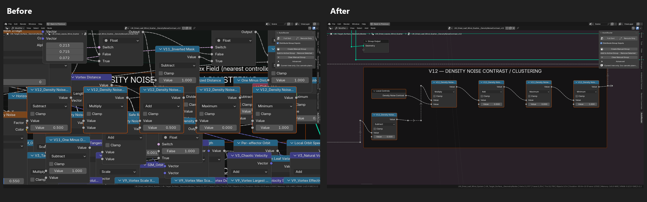Enable Clamp on the Before V11_Inverted Mask node
The image size is (647, 202).
161,73
